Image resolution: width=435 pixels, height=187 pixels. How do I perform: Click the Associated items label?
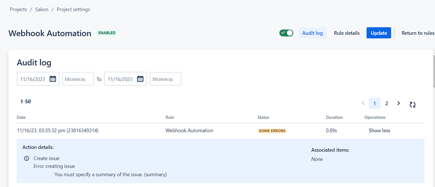330,150
